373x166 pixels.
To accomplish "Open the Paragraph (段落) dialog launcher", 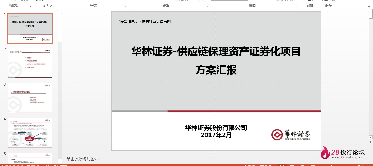I will tap(207, 6).
